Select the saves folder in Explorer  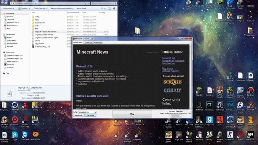pos(37,26)
